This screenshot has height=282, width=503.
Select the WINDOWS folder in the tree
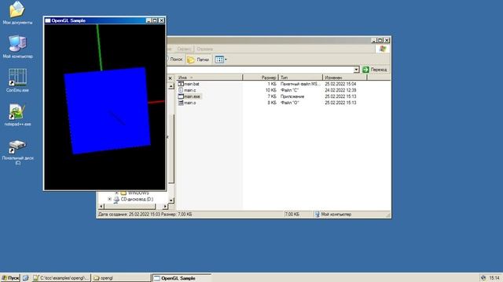point(138,193)
